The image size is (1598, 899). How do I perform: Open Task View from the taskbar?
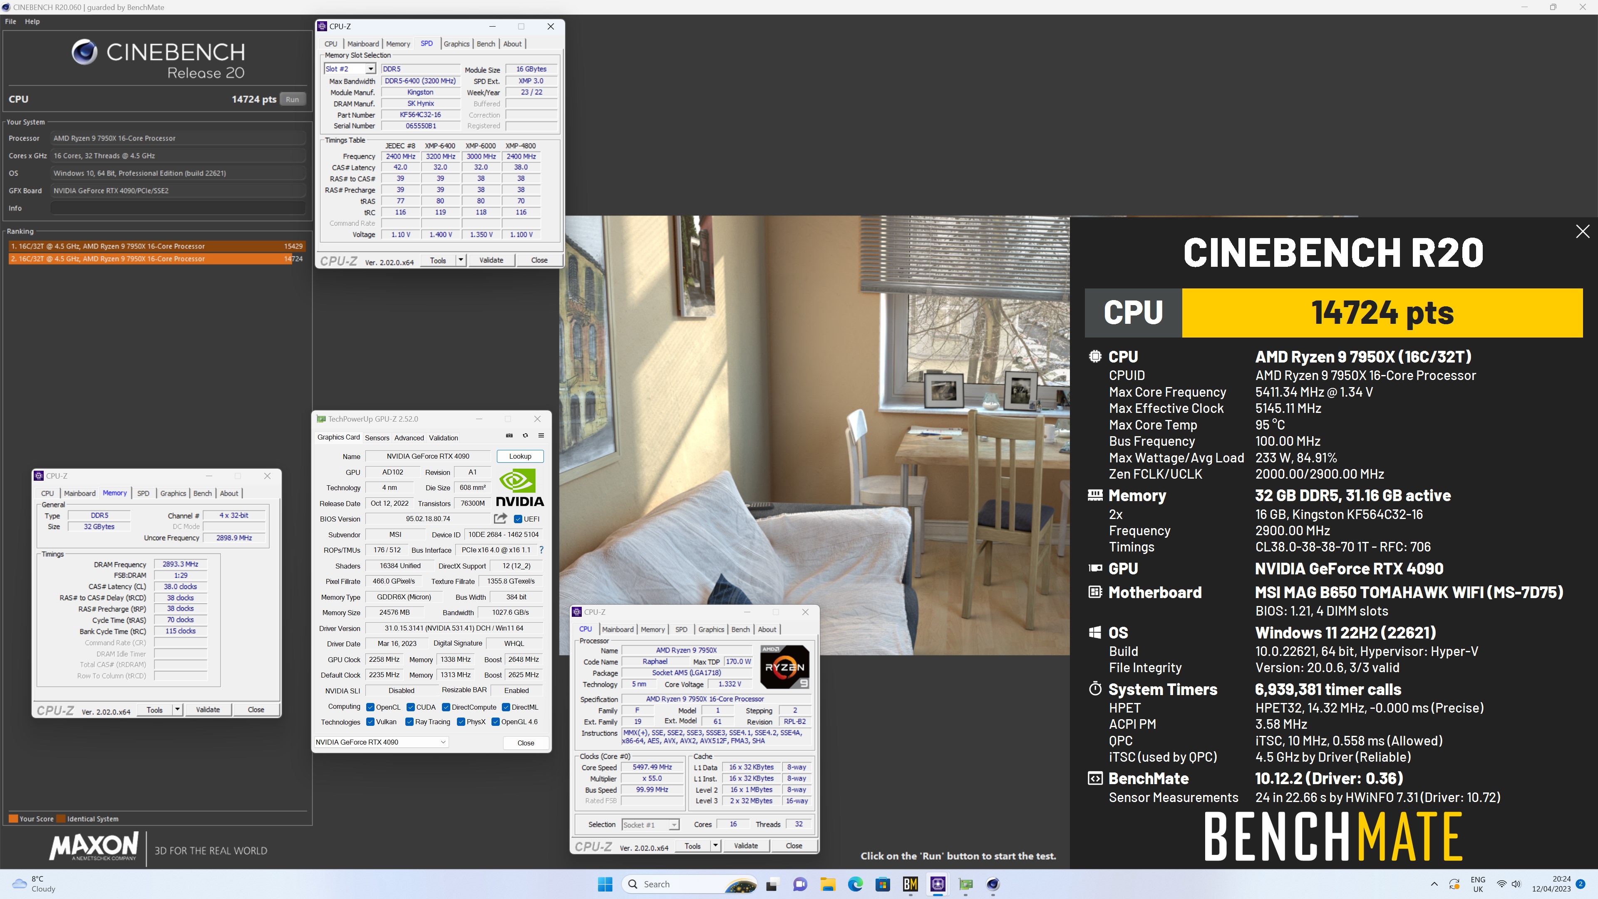772,884
